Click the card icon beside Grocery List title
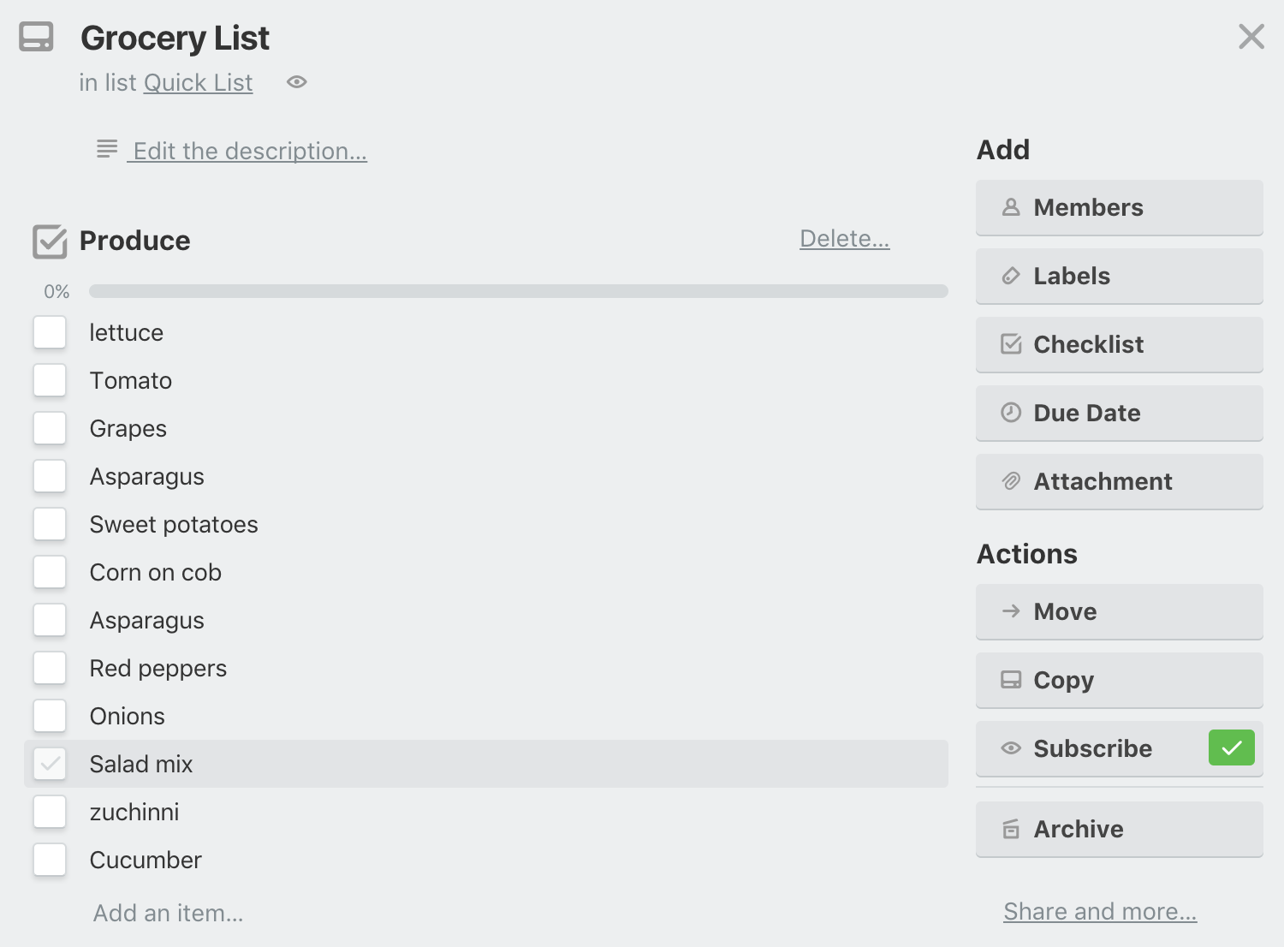This screenshot has width=1284, height=947. pos(36,37)
